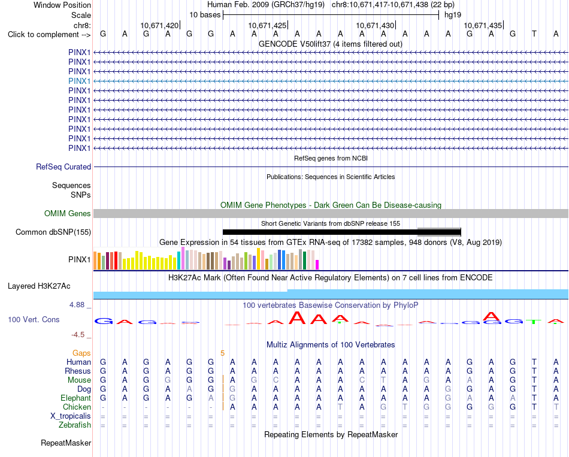The width and height of the screenshot is (569, 457).
Task: Click the 'Human' alignment species label
Action: (78, 362)
